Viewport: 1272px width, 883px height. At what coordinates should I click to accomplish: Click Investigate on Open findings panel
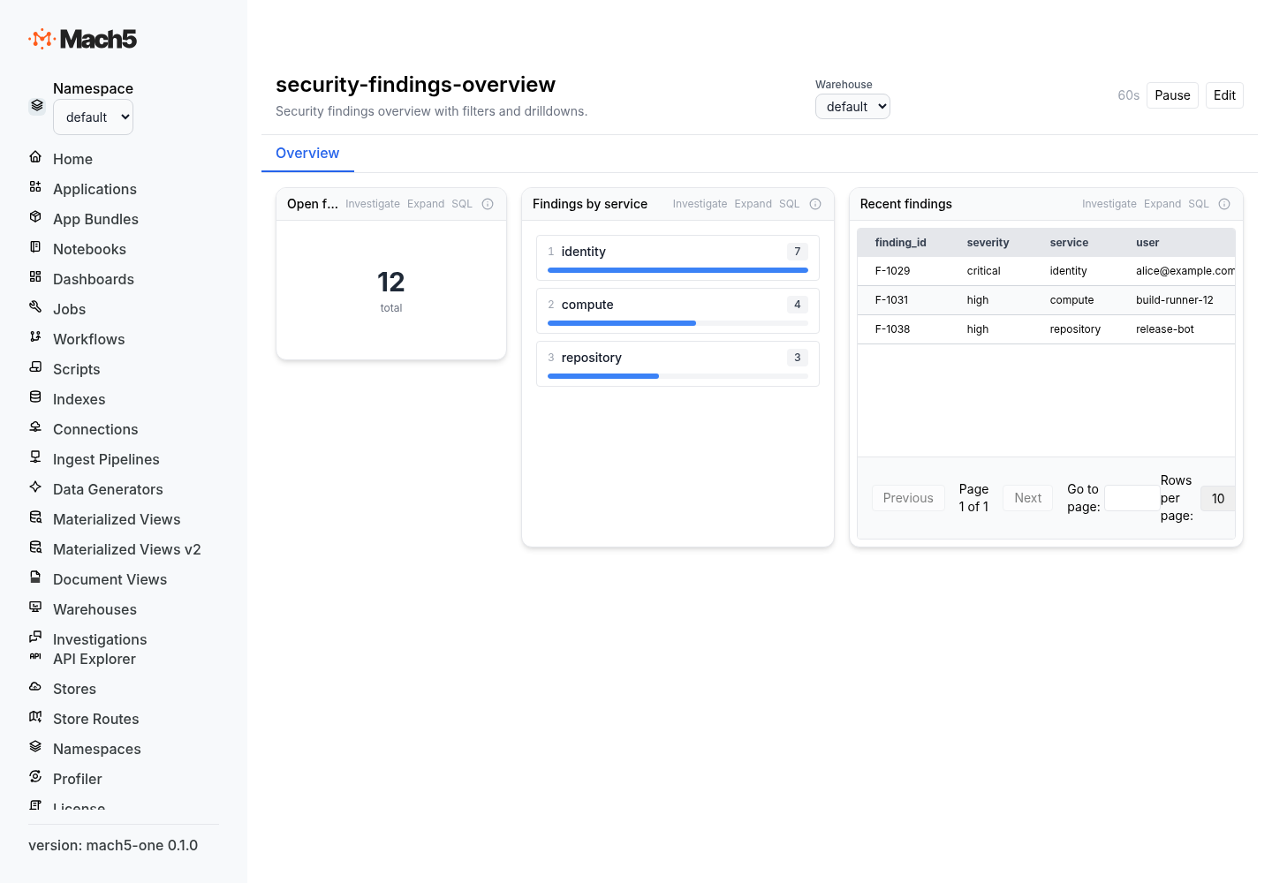pyautogui.click(x=373, y=204)
